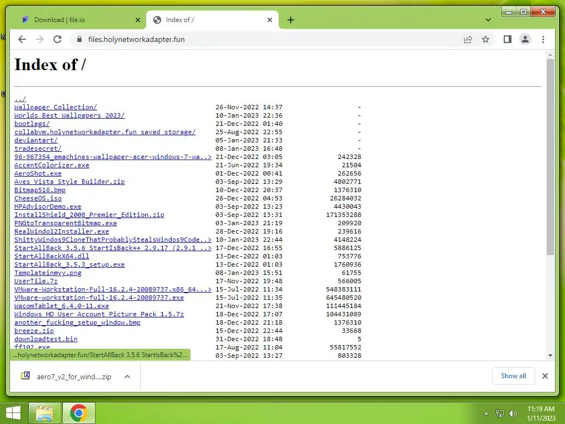Download breeze.zip
This screenshot has height=424, width=565.
(x=34, y=331)
